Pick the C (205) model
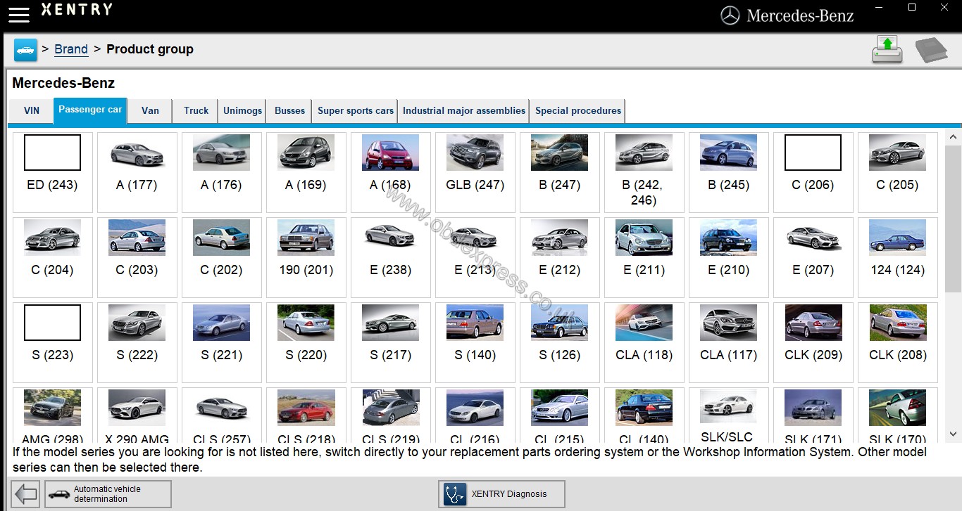Image resolution: width=962 pixels, height=511 pixels. [x=898, y=172]
